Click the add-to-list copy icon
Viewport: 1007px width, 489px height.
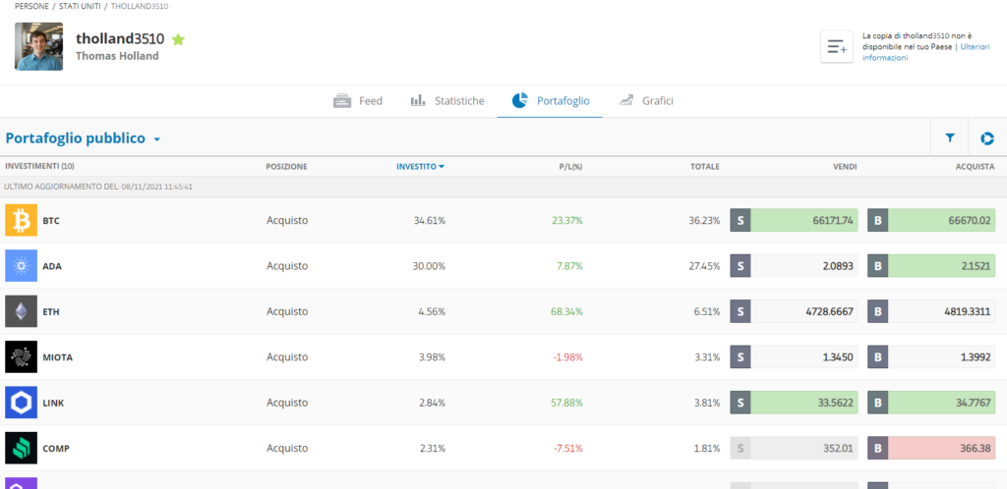[x=837, y=46]
